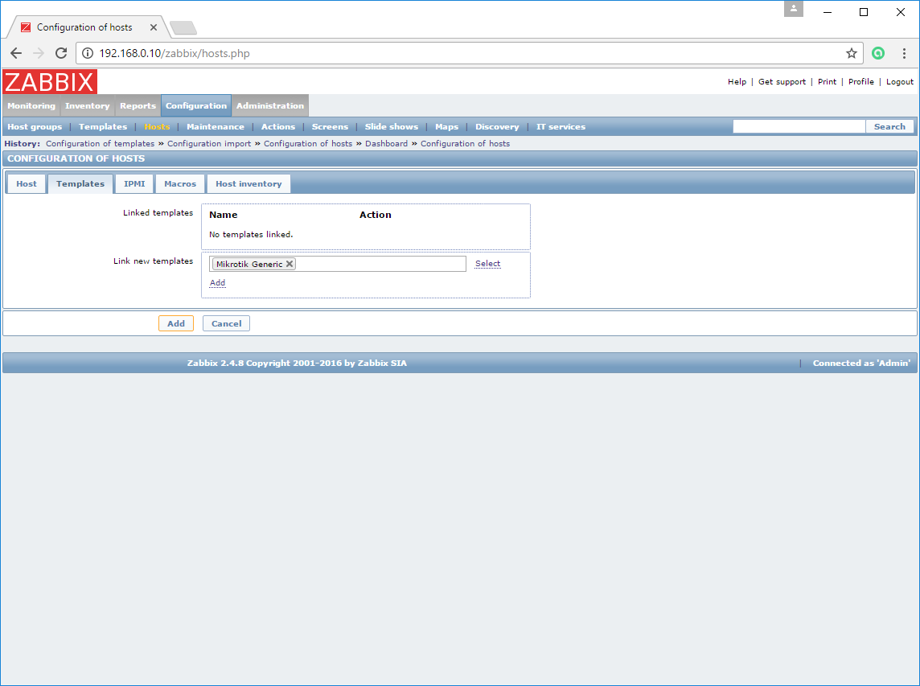
Task: Open the Chrome three-dot menu
Action: coord(904,53)
